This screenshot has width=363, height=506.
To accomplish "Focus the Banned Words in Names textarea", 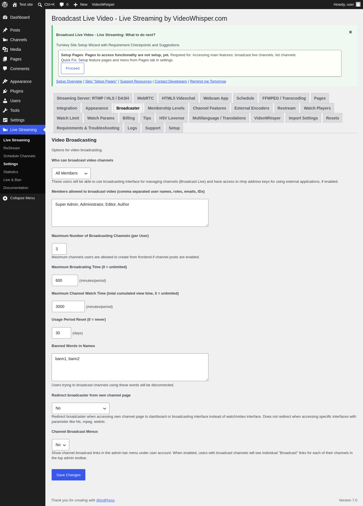I will tap(130, 367).
